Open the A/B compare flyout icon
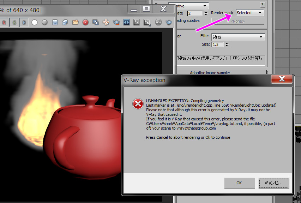 click(x=147, y=22)
